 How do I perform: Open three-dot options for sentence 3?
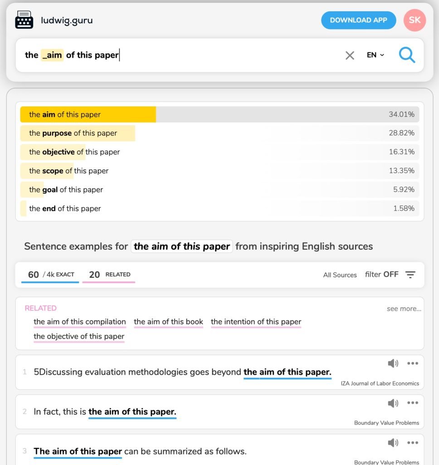pyautogui.click(x=412, y=443)
